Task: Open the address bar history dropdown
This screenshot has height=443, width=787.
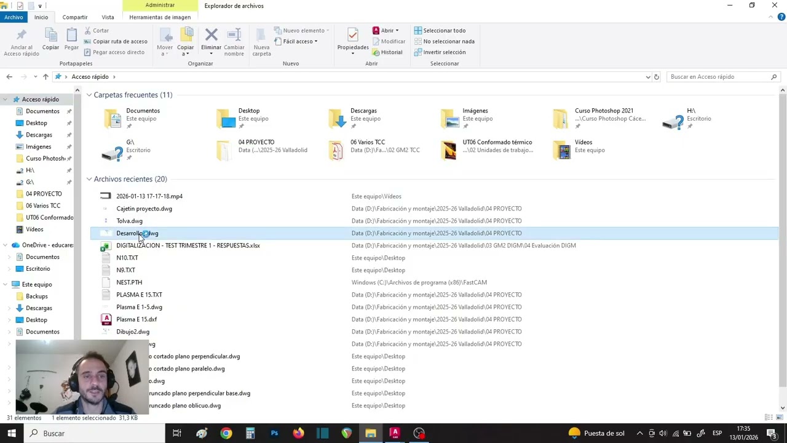Action: point(647,77)
